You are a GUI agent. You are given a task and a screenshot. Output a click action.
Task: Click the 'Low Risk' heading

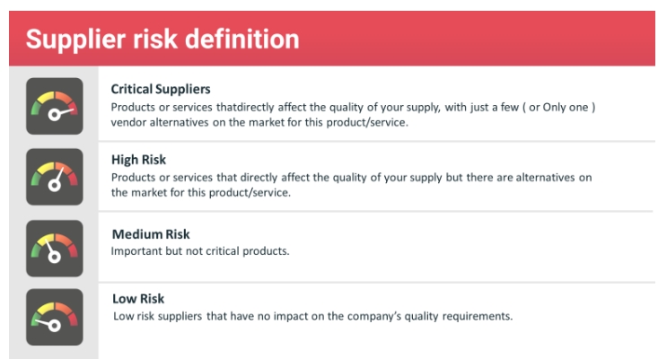click(138, 299)
